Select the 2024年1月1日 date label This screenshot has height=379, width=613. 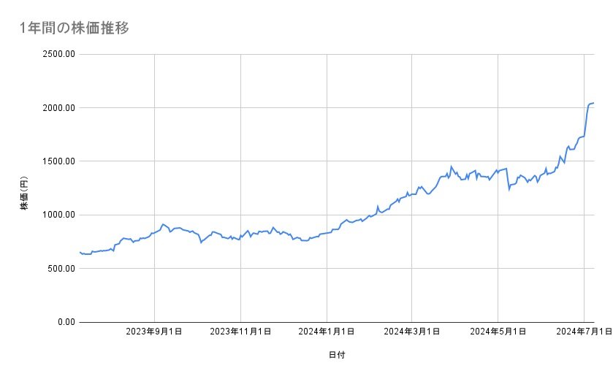pyautogui.click(x=326, y=332)
